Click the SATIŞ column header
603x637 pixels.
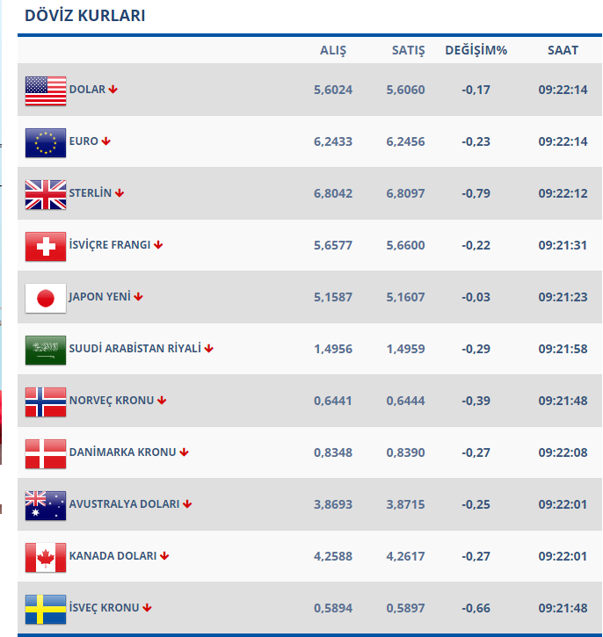click(x=408, y=50)
